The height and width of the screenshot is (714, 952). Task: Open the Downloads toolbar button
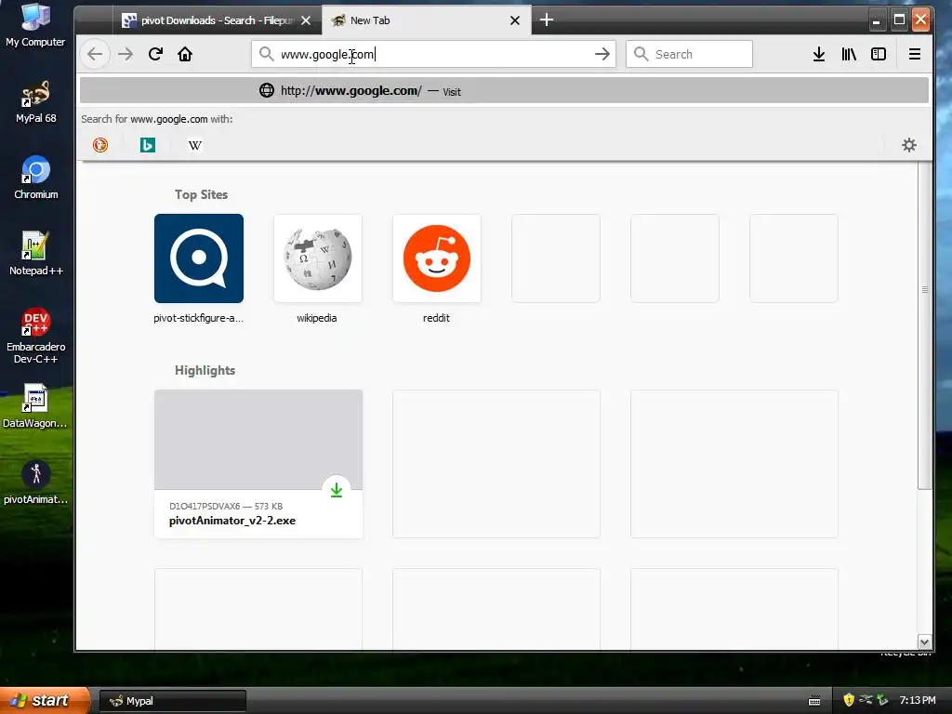coord(819,54)
